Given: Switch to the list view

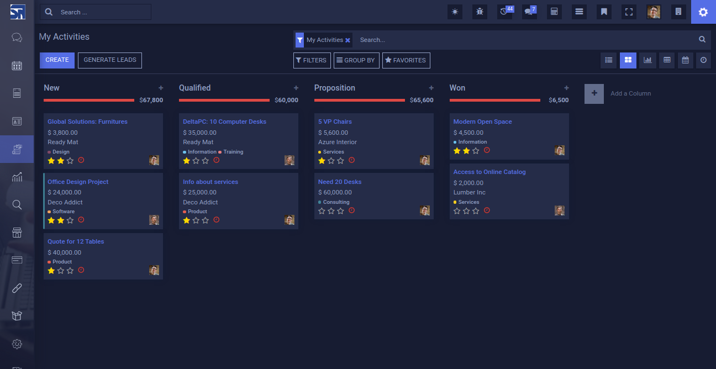Looking at the screenshot, I should [608, 60].
